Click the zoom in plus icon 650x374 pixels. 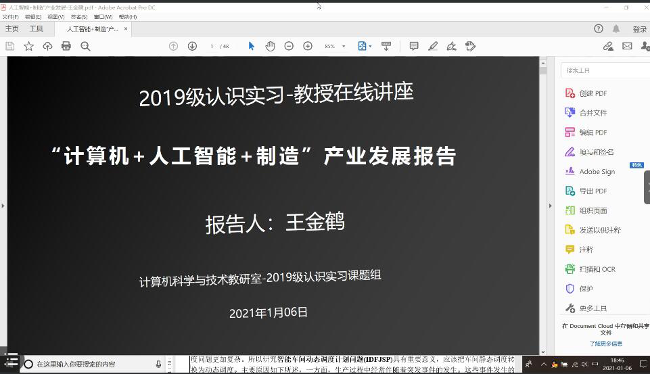[308, 46]
